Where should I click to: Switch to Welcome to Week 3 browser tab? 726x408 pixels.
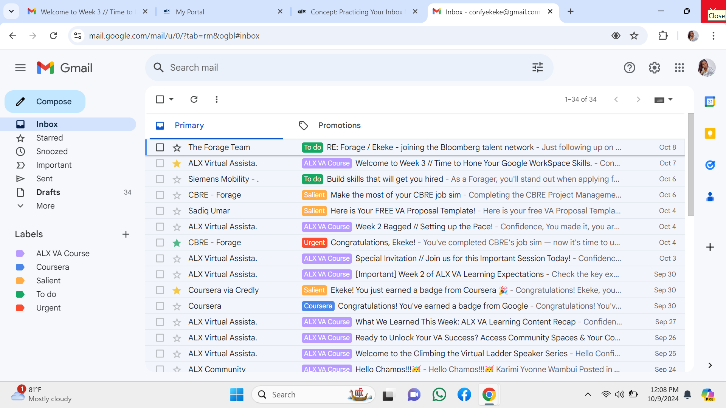click(87, 12)
